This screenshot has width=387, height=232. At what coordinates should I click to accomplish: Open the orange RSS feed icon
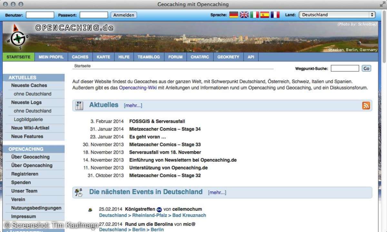(366, 105)
